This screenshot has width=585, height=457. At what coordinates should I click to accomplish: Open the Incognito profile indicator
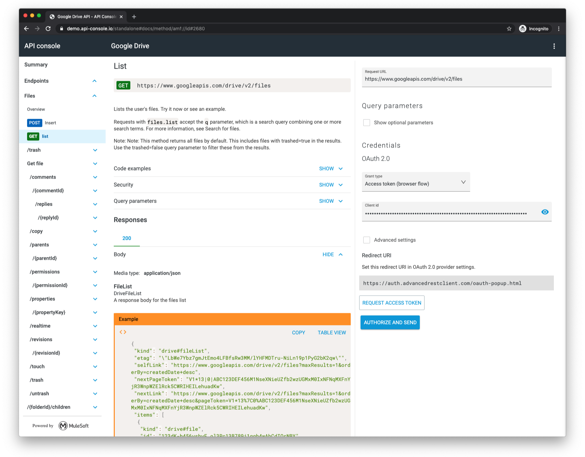pos(534,29)
